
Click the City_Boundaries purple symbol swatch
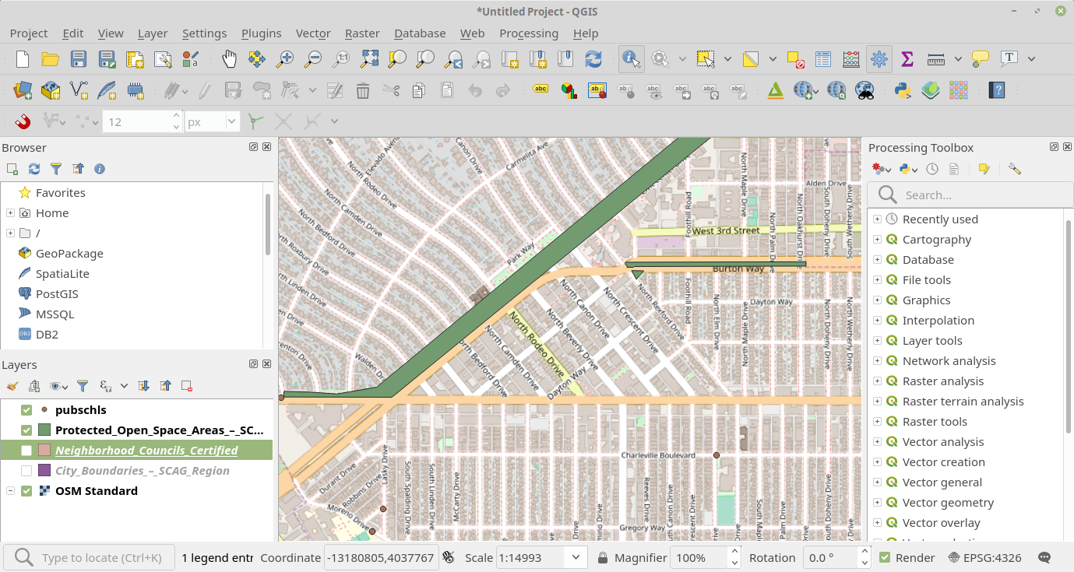coord(44,471)
